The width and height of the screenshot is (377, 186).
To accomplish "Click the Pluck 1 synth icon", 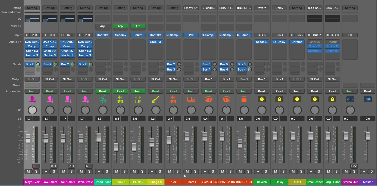I will point(120,99).
